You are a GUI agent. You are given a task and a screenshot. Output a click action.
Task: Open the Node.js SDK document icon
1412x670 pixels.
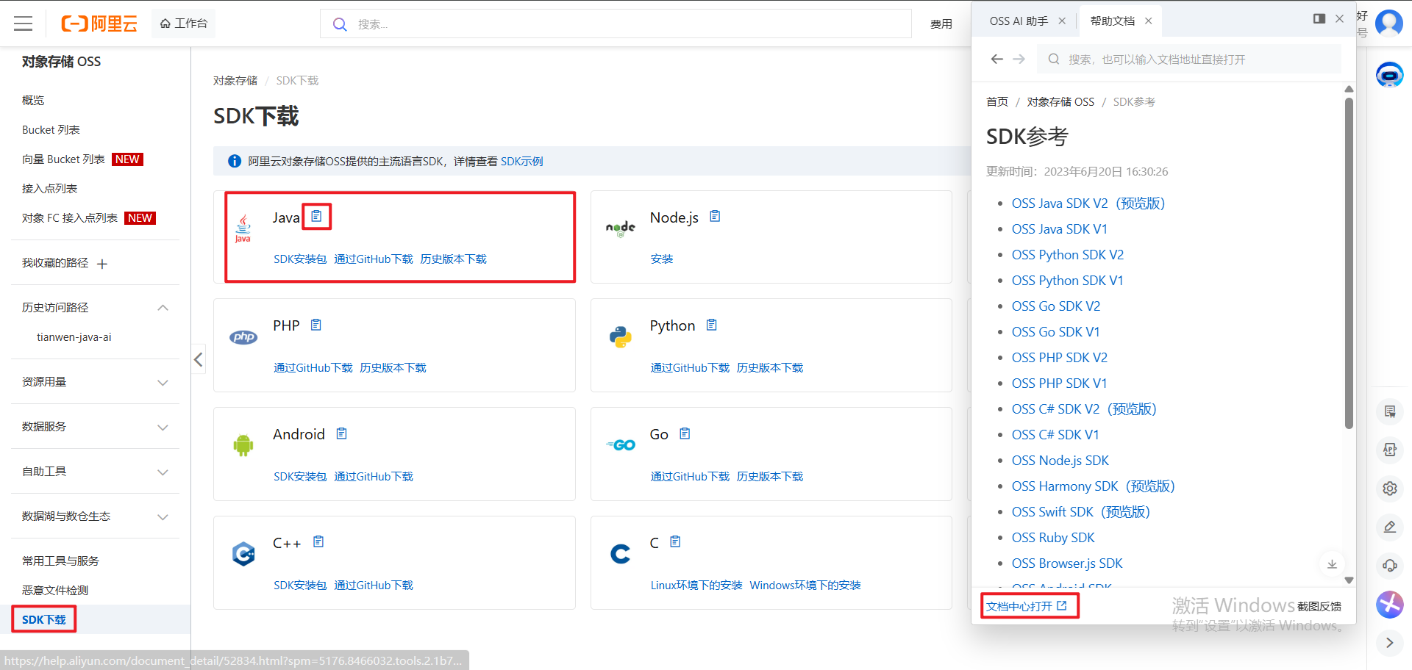(715, 216)
